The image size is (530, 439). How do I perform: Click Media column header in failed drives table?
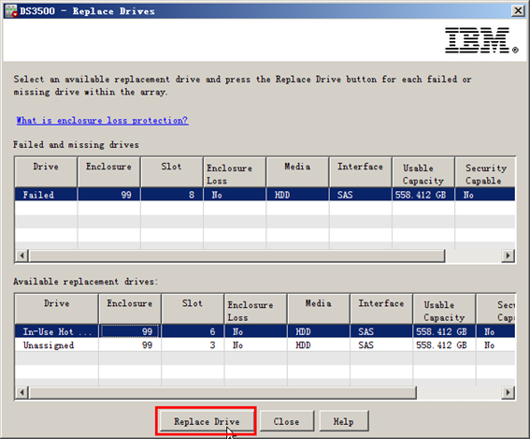pos(297,172)
